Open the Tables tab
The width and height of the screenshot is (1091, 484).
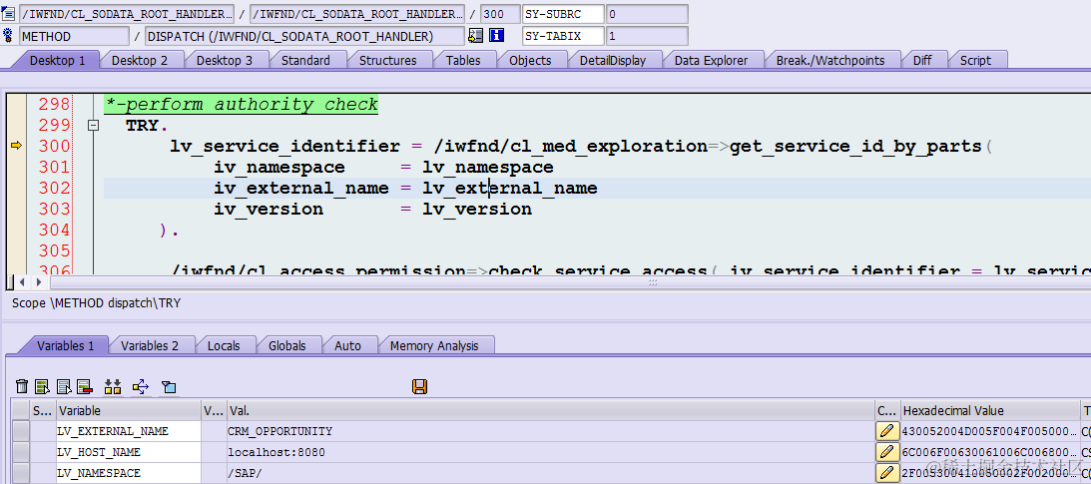coord(463,61)
